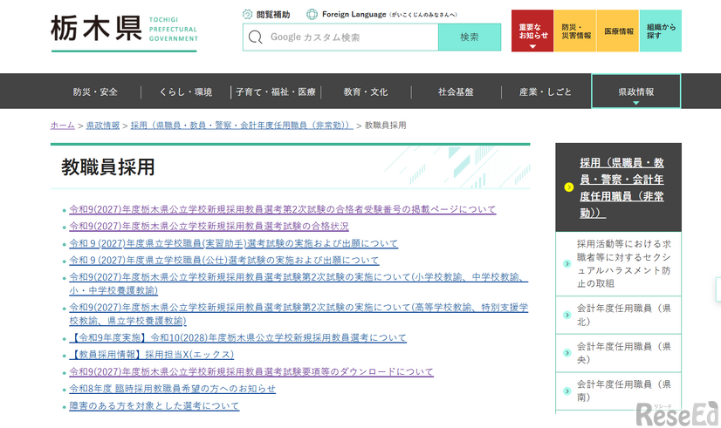Go to 採用（県職員・教員・警察…） breadcrumb link
Image resolution: width=721 pixels, height=428 pixels.
[242, 125]
